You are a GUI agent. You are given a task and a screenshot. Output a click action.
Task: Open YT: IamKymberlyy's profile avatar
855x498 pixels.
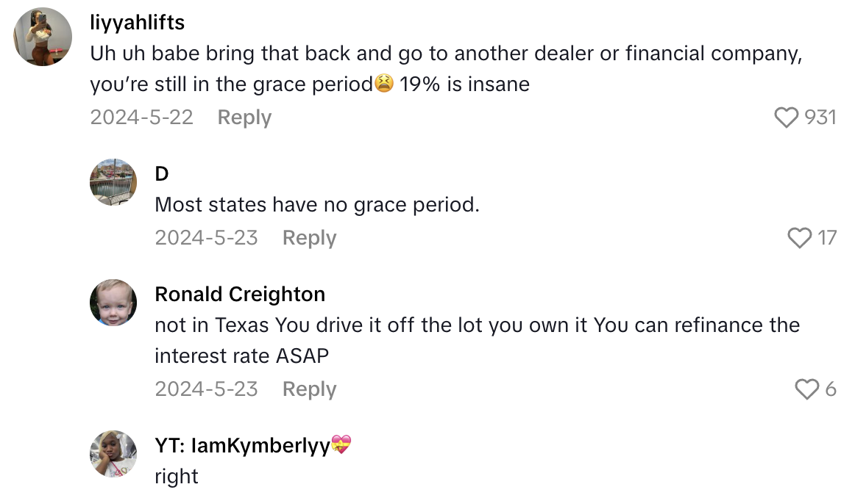coord(113,453)
